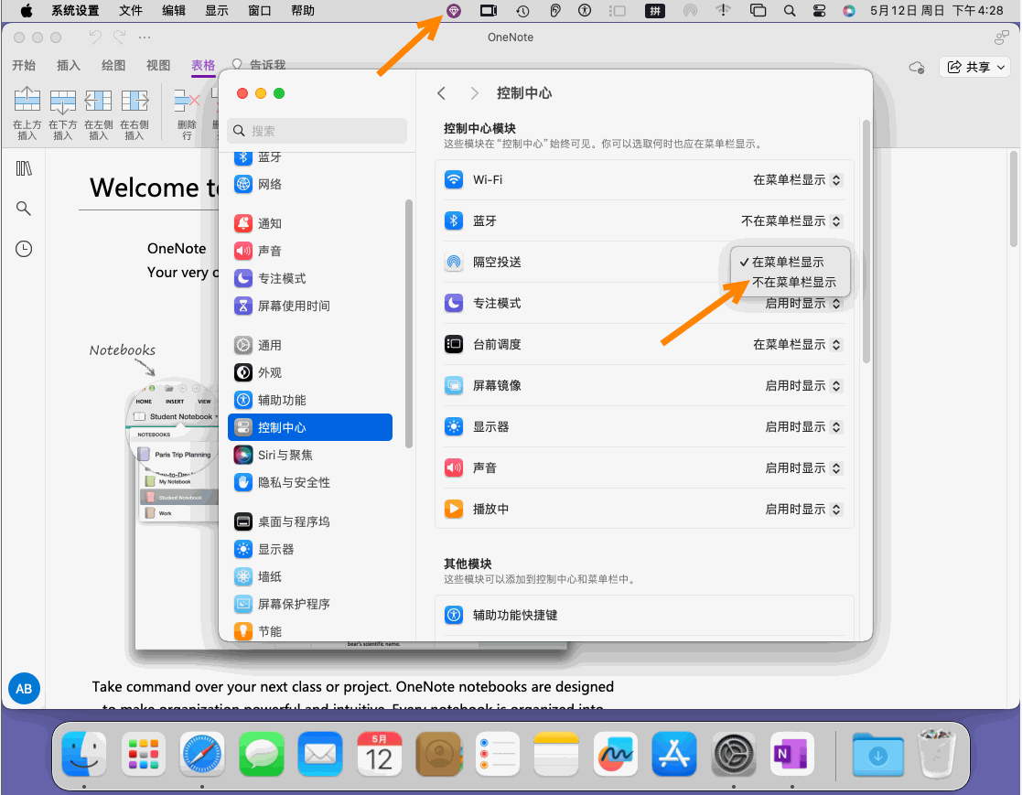Open Calendar from the Dock
The image size is (1022, 795).
click(x=380, y=755)
